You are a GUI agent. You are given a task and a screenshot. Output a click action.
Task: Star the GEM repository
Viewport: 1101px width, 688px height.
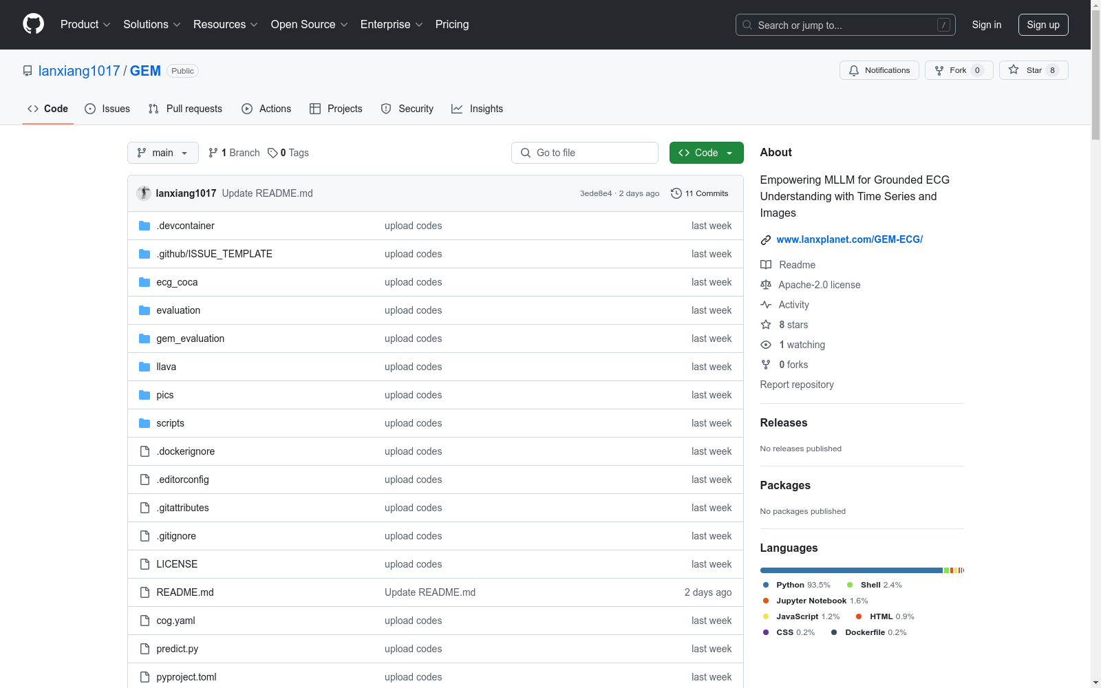[x=1034, y=70]
